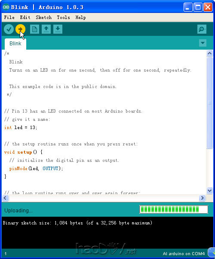Image resolution: width=215 pixels, height=259 pixels.
Task: Click the pinMode(led, OUTPUT) line
Action: pyautogui.click(x=36, y=168)
